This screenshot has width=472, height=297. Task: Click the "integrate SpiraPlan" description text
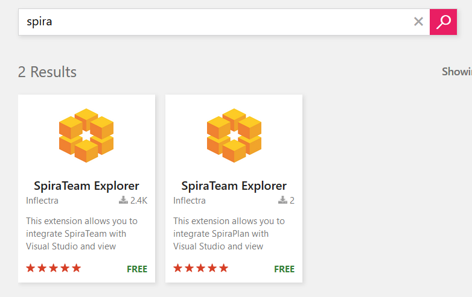pyautogui.click(x=221, y=234)
